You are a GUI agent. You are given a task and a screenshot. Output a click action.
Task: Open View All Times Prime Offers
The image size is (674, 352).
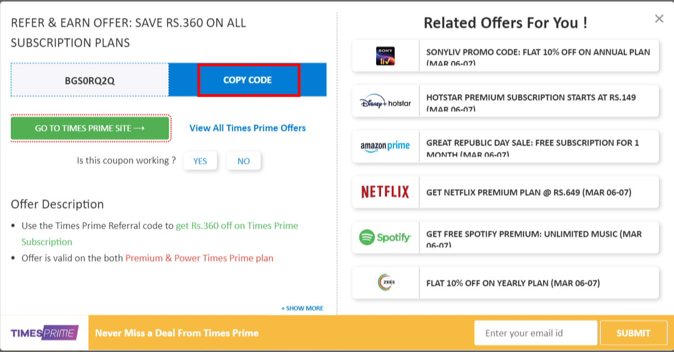247,128
